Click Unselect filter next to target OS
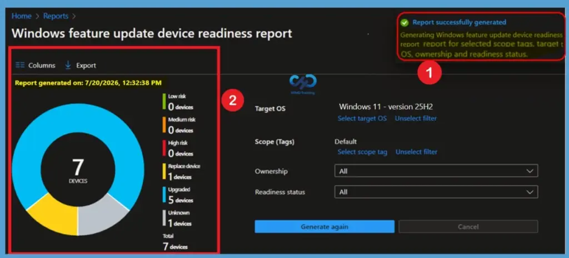Viewport: 569px width, 258px height. pyautogui.click(x=416, y=119)
